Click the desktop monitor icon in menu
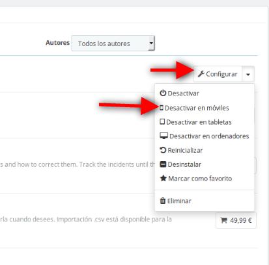 [x=163, y=136]
